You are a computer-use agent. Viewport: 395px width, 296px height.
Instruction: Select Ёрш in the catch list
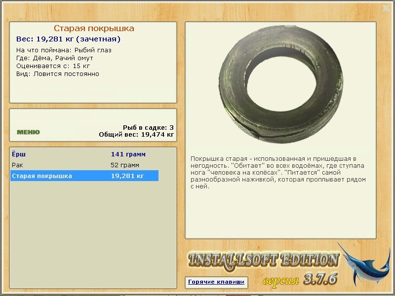pyautogui.click(x=84, y=154)
